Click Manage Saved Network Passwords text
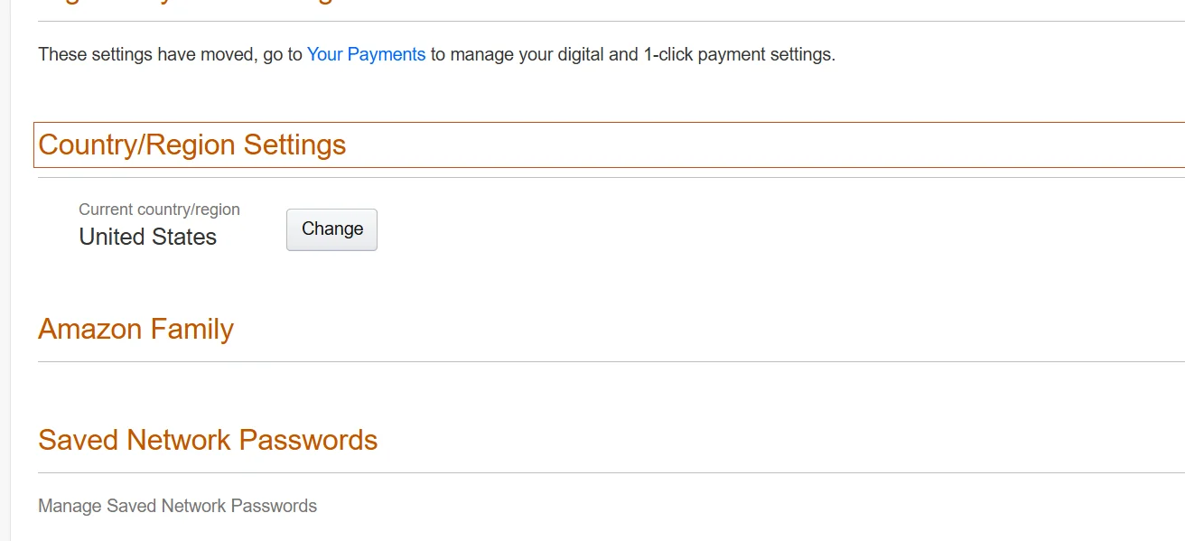 pos(177,506)
